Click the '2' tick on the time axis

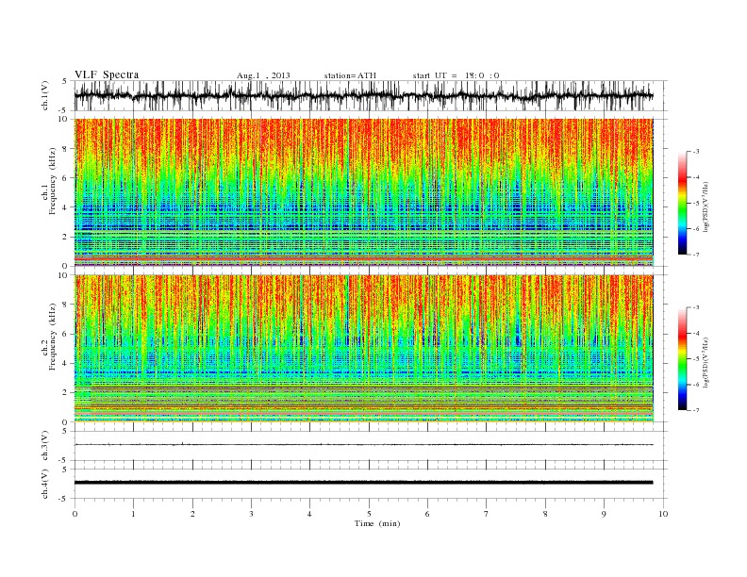(192, 514)
